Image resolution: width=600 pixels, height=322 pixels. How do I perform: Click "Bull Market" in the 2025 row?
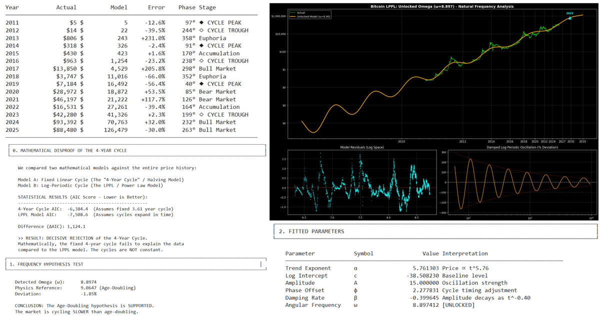coord(217,130)
